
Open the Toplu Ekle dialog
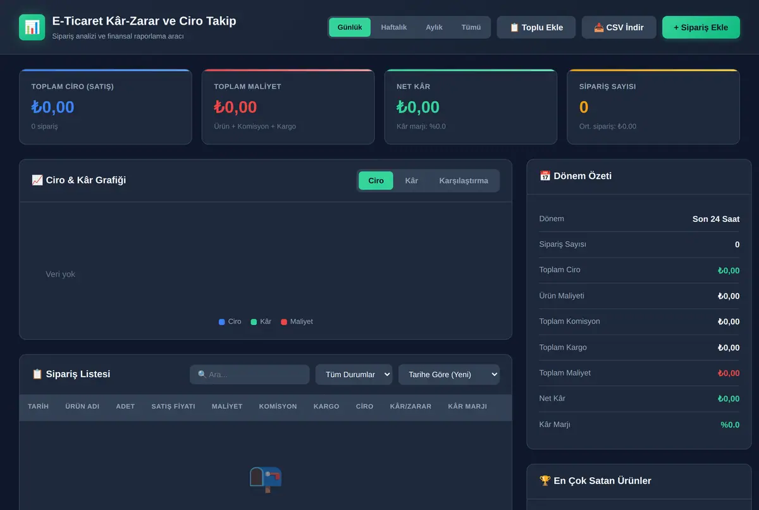(536, 27)
